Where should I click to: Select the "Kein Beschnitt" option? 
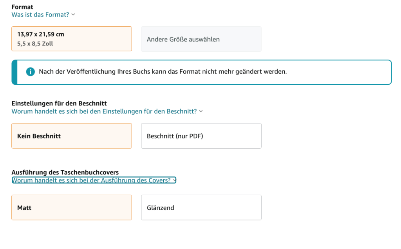point(72,136)
